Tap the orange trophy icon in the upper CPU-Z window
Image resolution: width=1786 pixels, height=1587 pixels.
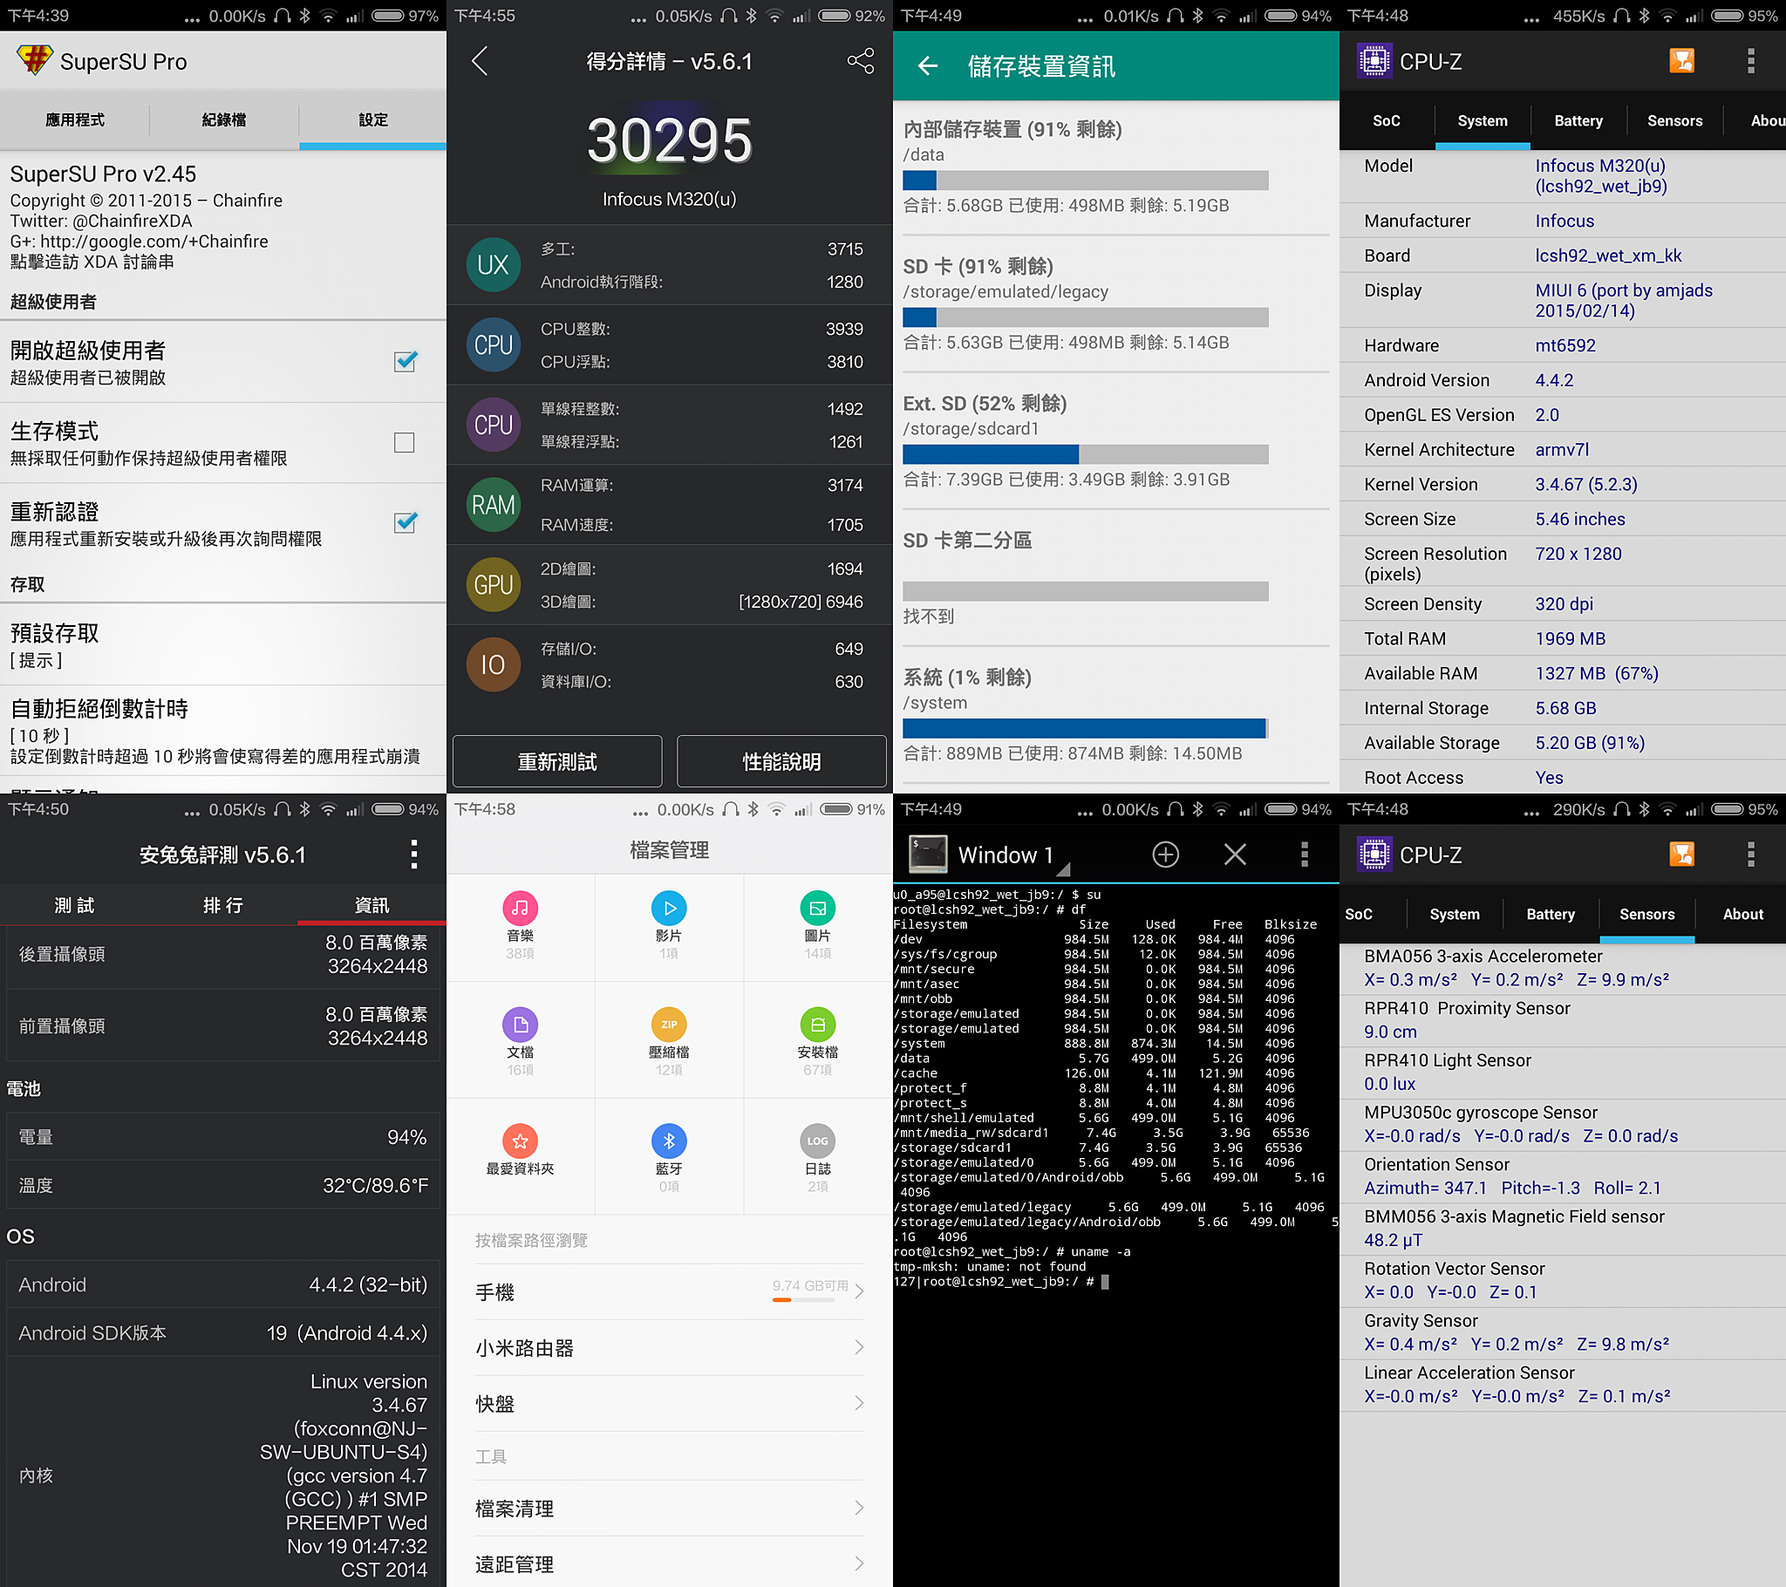pos(1681,60)
